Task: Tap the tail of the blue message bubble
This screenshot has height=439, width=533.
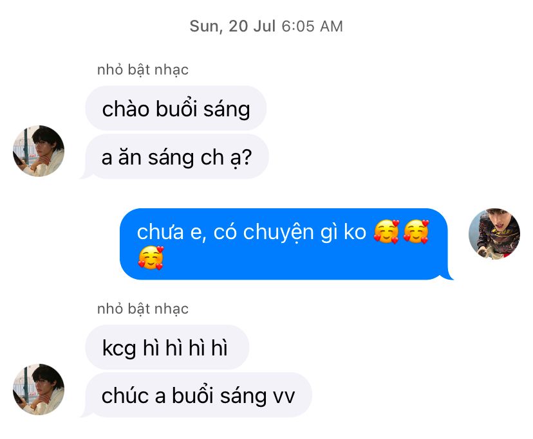Action: coord(448,276)
